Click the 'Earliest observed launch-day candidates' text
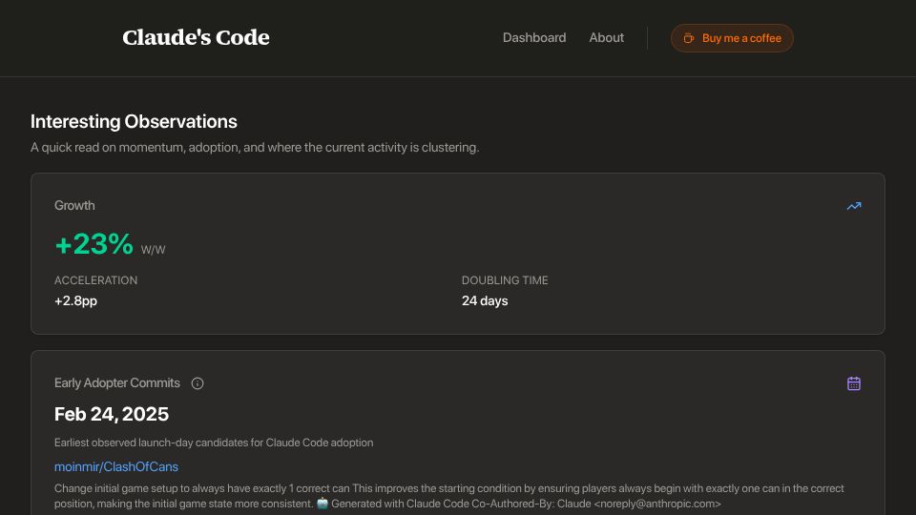Image resolution: width=916 pixels, height=515 pixels. pos(214,443)
